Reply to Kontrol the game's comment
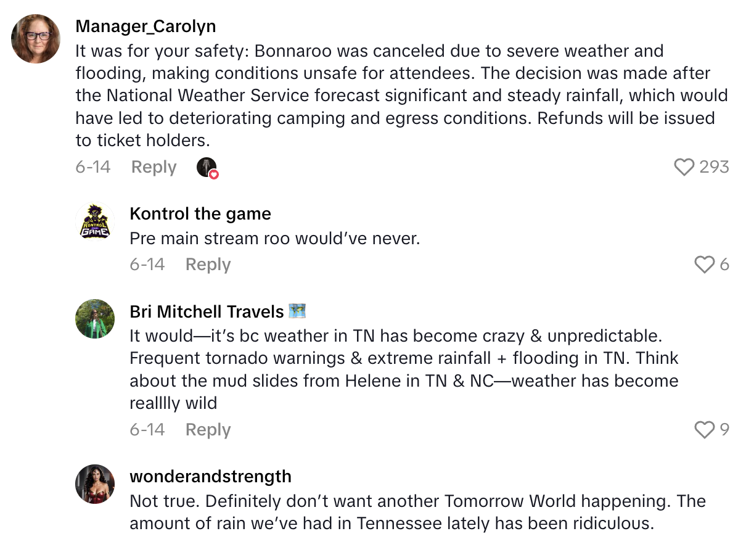 [208, 265]
